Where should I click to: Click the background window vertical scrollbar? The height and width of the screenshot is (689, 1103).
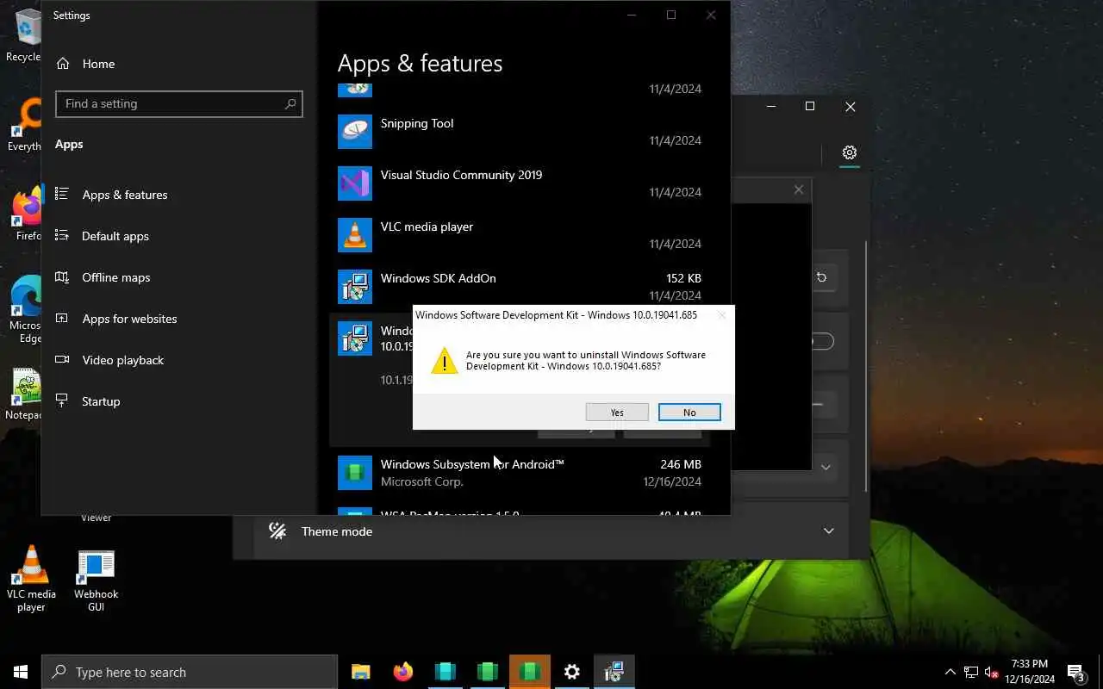pyautogui.click(x=866, y=366)
